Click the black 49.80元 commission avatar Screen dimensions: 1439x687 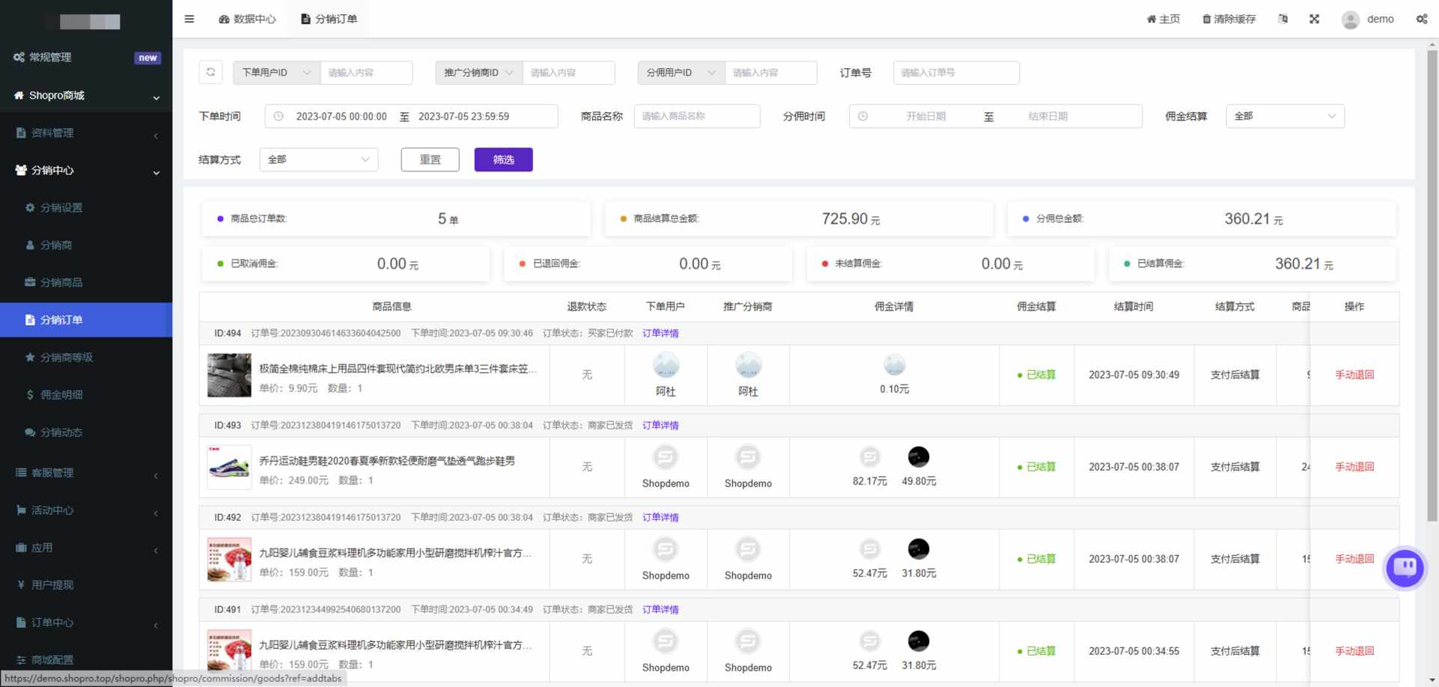pos(919,457)
